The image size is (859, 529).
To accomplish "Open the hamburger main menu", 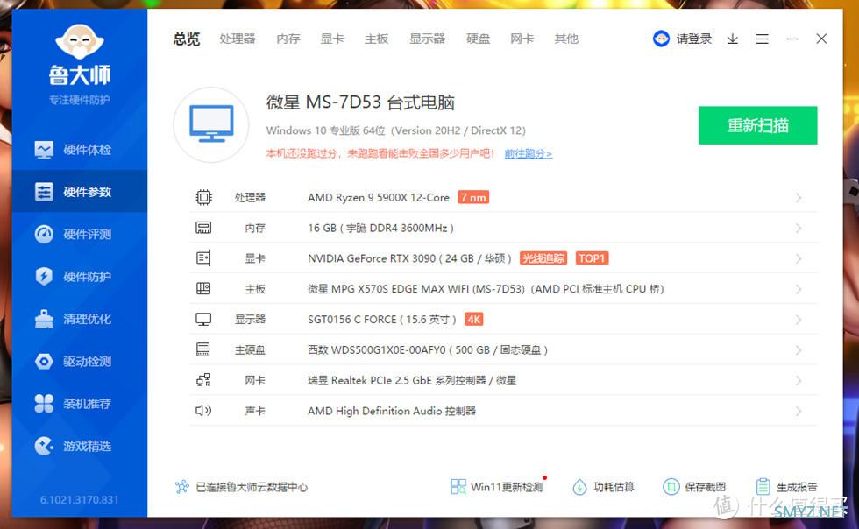I will [x=762, y=39].
